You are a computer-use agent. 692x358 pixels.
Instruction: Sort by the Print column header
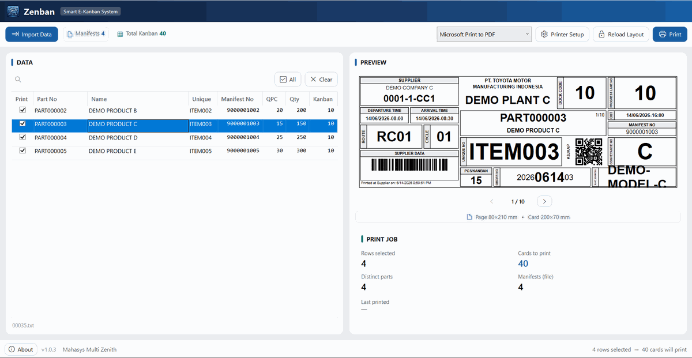pyautogui.click(x=22, y=99)
